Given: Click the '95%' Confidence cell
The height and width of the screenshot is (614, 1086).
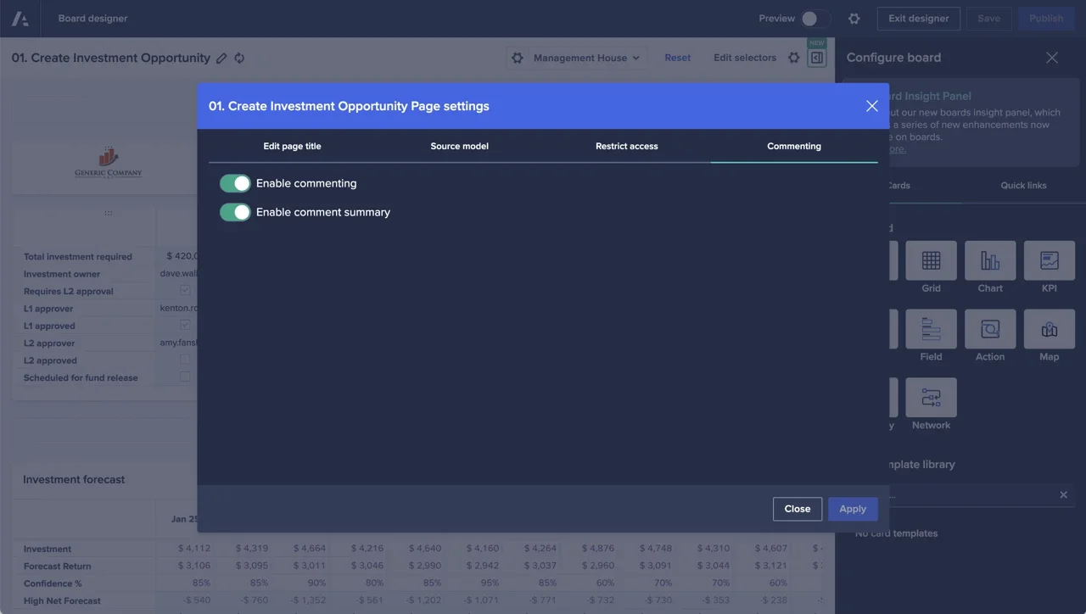Looking at the screenshot, I should [489, 583].
